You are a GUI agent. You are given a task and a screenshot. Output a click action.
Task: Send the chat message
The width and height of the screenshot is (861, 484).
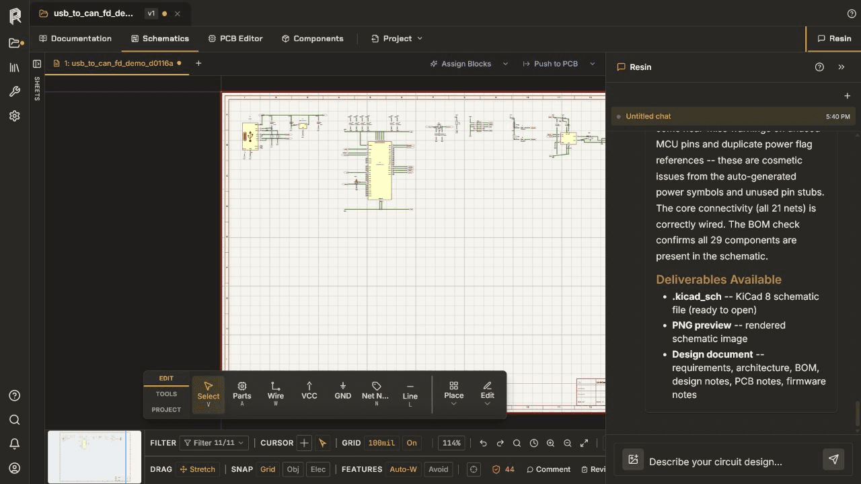coord(833,459)
